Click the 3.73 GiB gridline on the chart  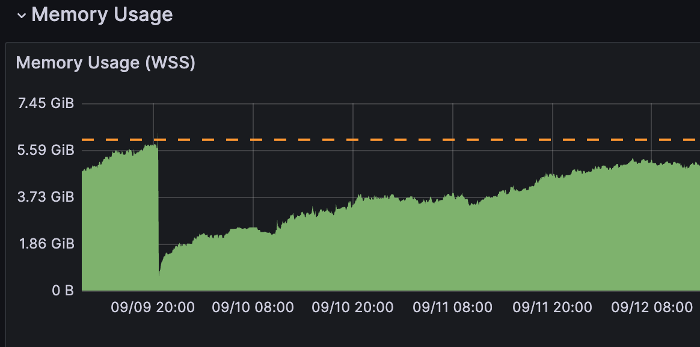coord(361,196)
